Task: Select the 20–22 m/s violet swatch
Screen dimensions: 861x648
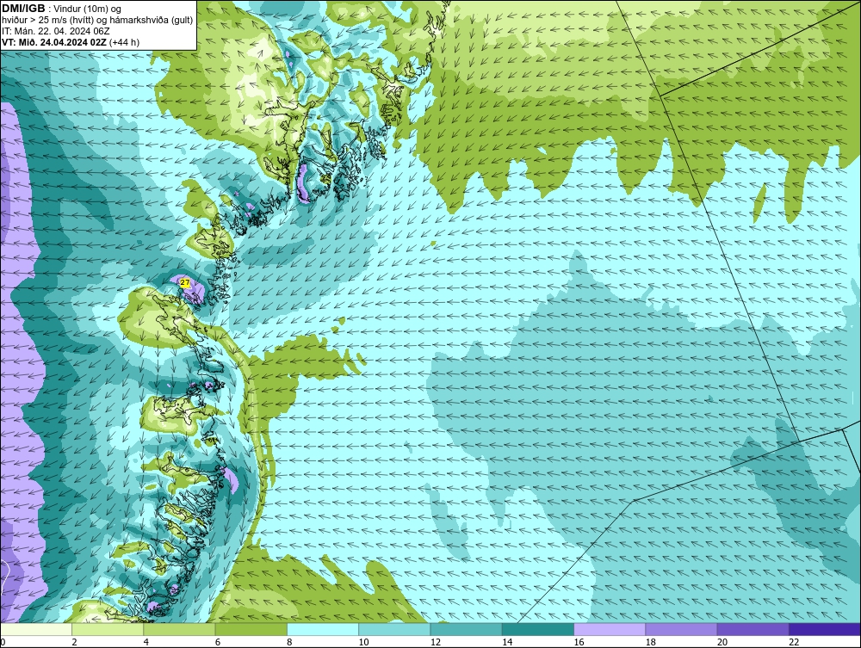Action: 753,629
